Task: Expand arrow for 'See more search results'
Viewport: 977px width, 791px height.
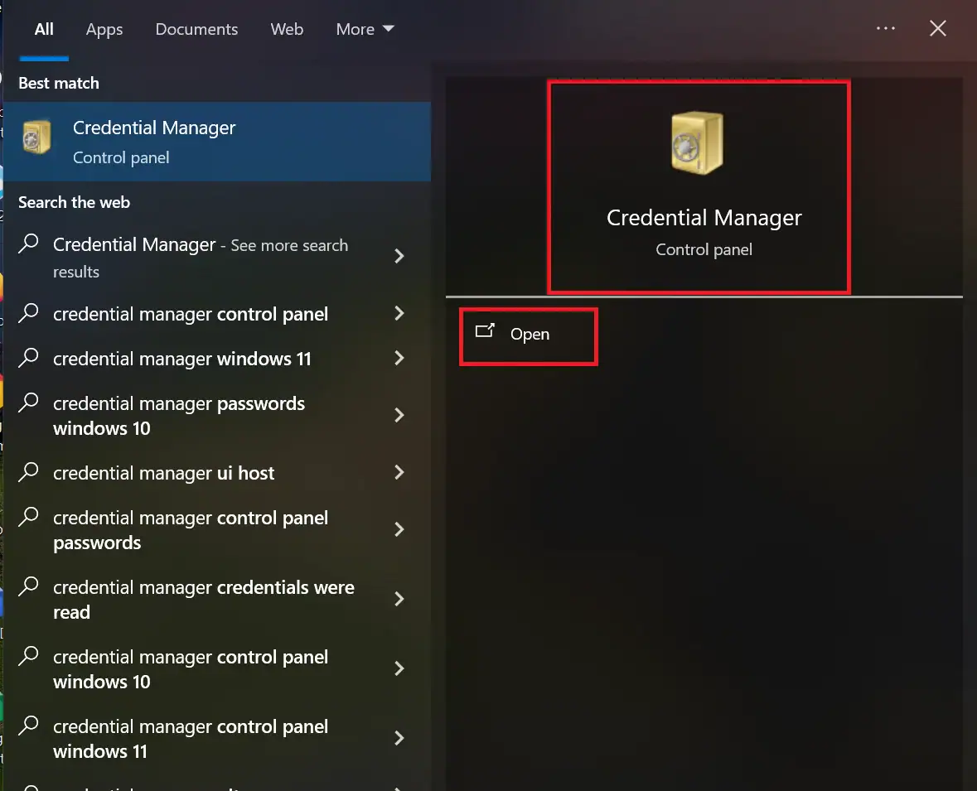Action: pos(399,256)
